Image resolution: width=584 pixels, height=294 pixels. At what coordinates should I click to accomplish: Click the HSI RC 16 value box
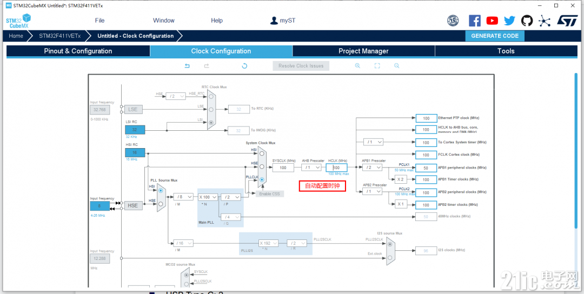pos(135,152)
